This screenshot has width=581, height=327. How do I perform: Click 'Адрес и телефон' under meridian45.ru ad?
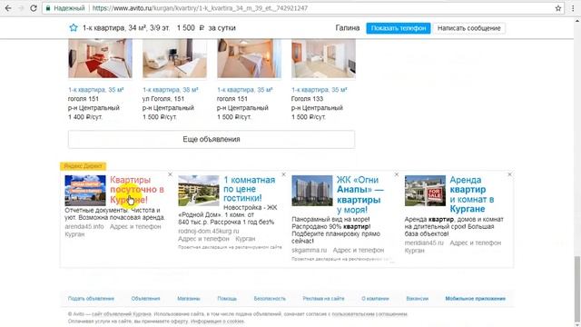click(476, 243)
